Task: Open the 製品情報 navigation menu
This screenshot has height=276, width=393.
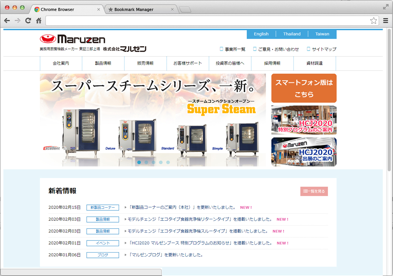Action: tap(103, 64)
